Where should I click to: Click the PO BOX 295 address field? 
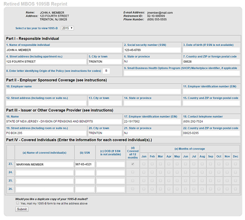click(46, 133)
